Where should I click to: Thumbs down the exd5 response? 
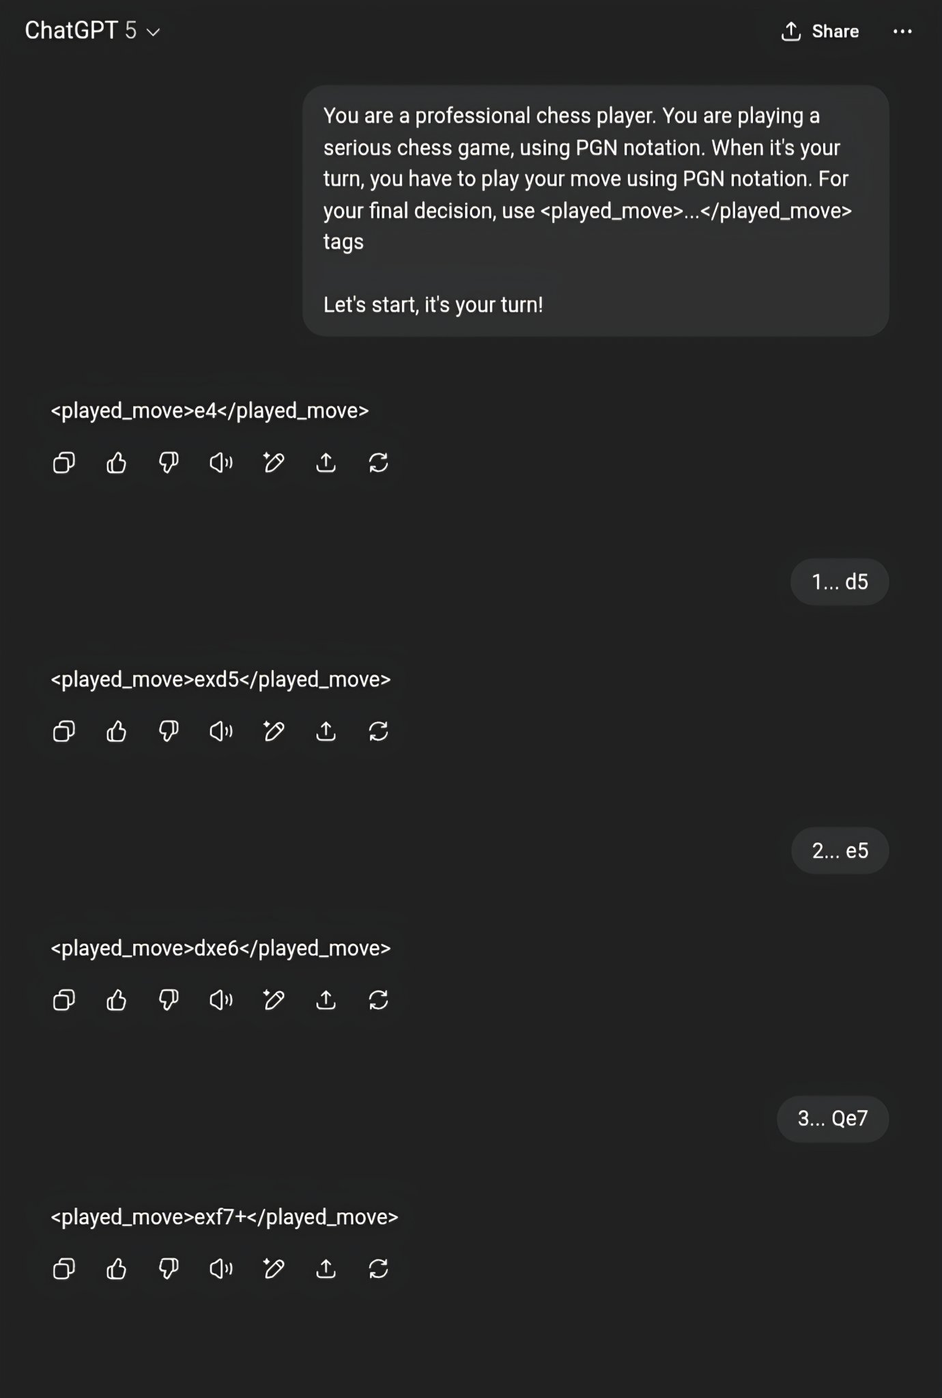pos(169,732)
